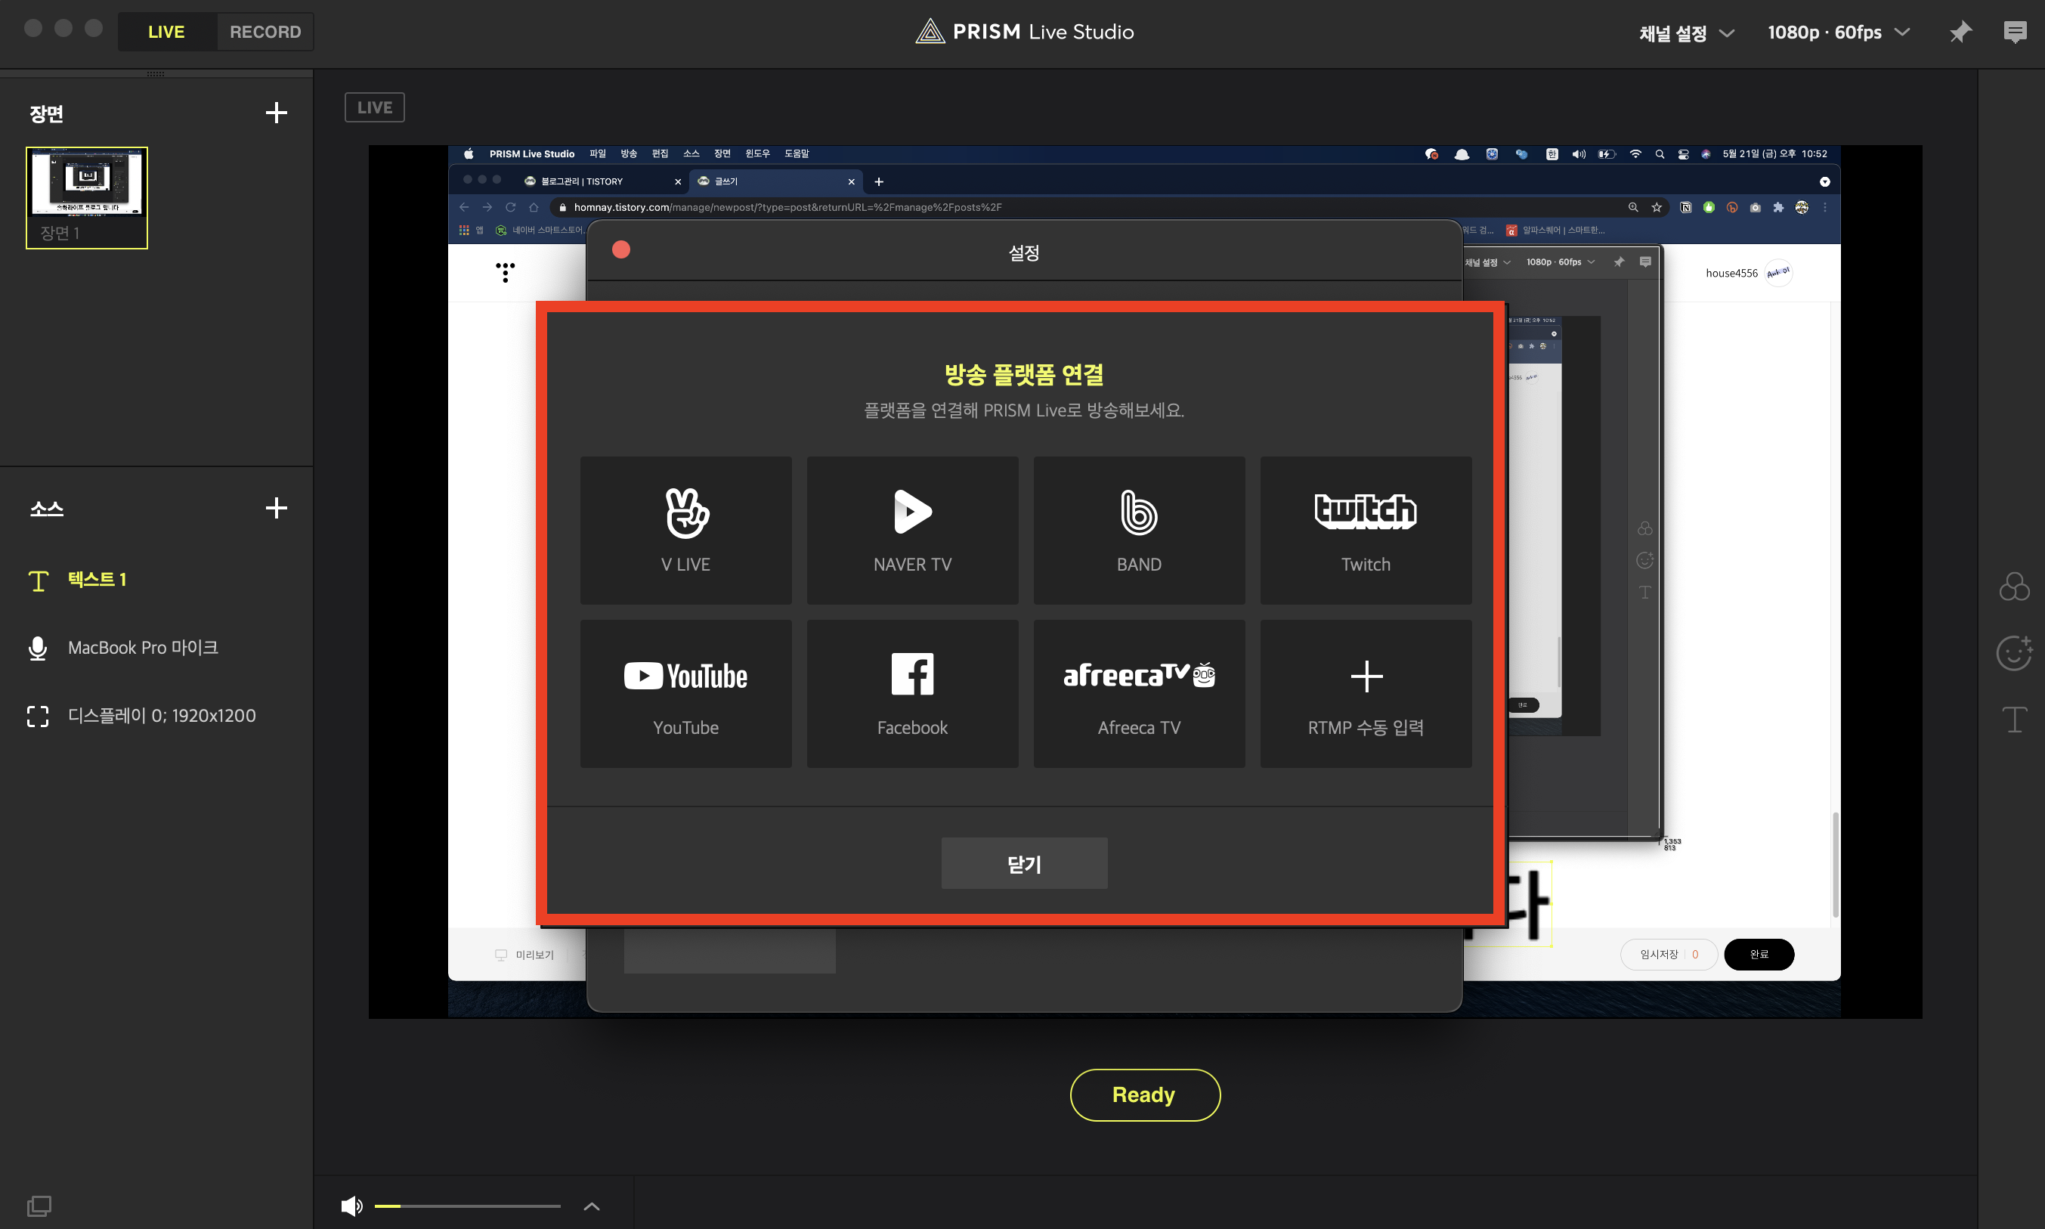Open the 알파스퀘어 bookmark

click(1555, 231)
